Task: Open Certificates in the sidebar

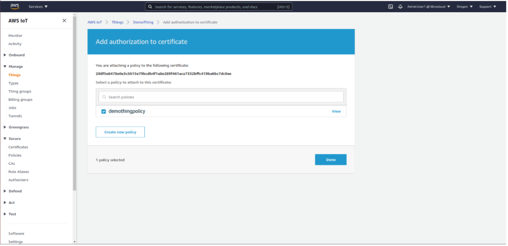Action: click(x=18, y=147)
